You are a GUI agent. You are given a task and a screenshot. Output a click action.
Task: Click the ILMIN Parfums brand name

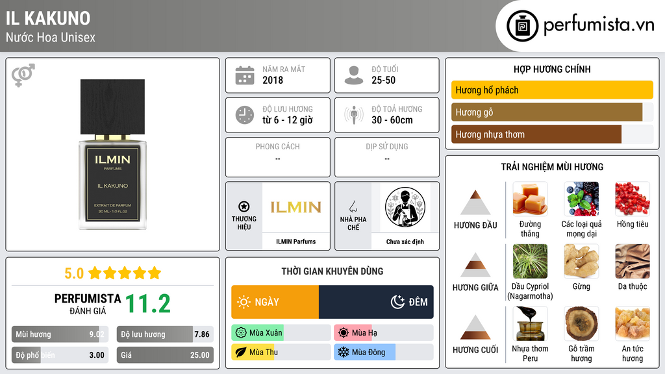click(x=296, y=242)
